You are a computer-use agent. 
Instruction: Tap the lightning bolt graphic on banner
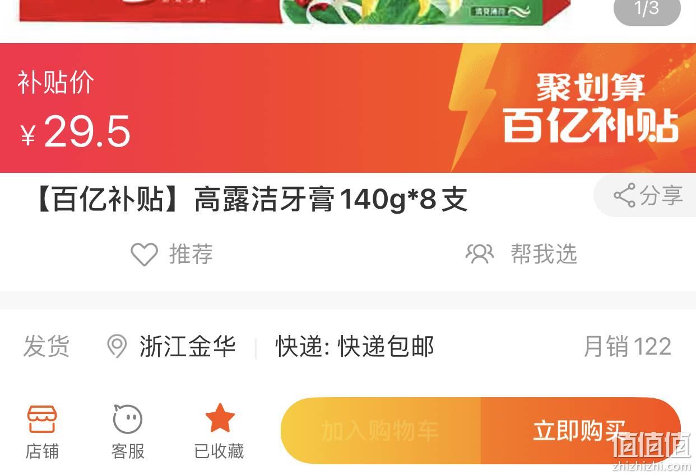473,107
